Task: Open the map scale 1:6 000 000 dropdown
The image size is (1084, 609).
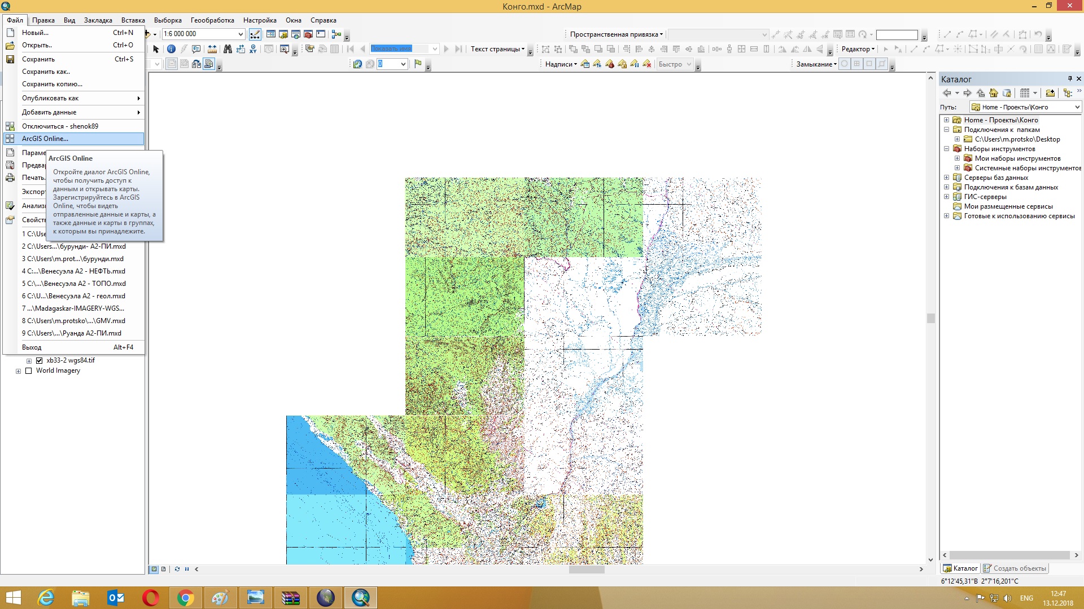Action: [241, 34]
